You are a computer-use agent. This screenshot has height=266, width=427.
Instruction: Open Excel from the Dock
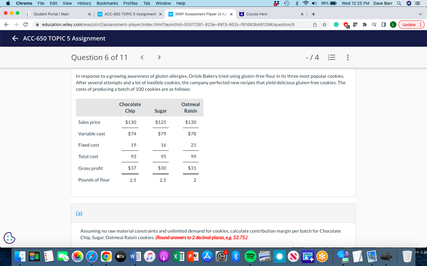(x=178, y=257)
